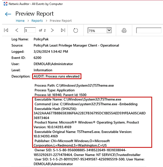This screenshot has height=167, width=163.
Task: Click the DEMOLAB\Administrator user value
Action: (x=53, y=64)
